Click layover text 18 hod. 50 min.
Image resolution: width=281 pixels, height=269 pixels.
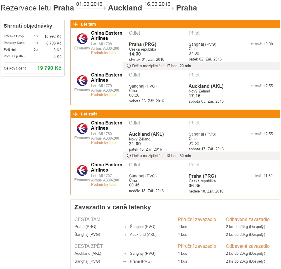179,156
